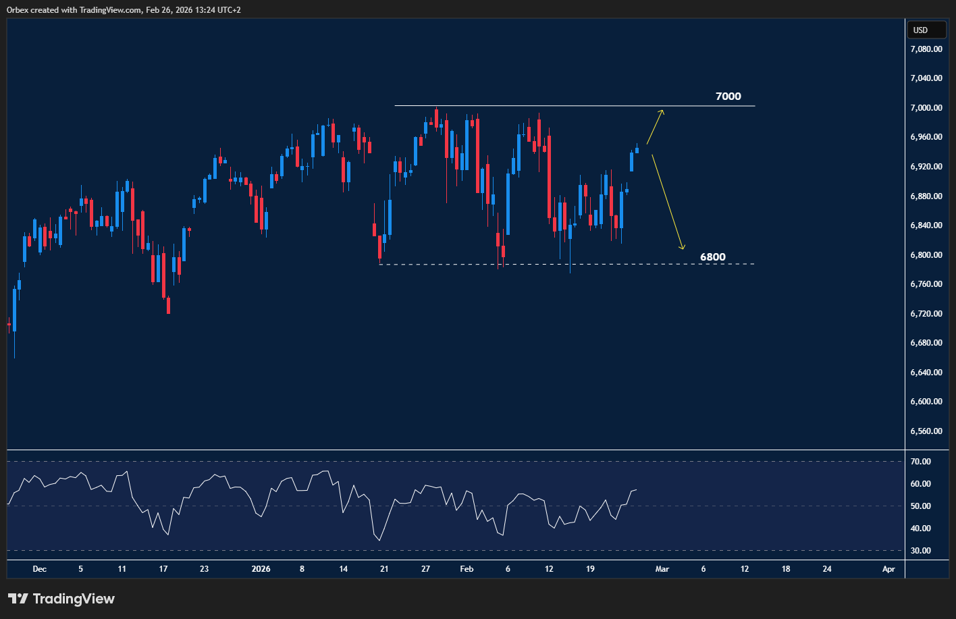Click the Feb label on the time axis
The image size is (956, 619).
click(467, 569)
